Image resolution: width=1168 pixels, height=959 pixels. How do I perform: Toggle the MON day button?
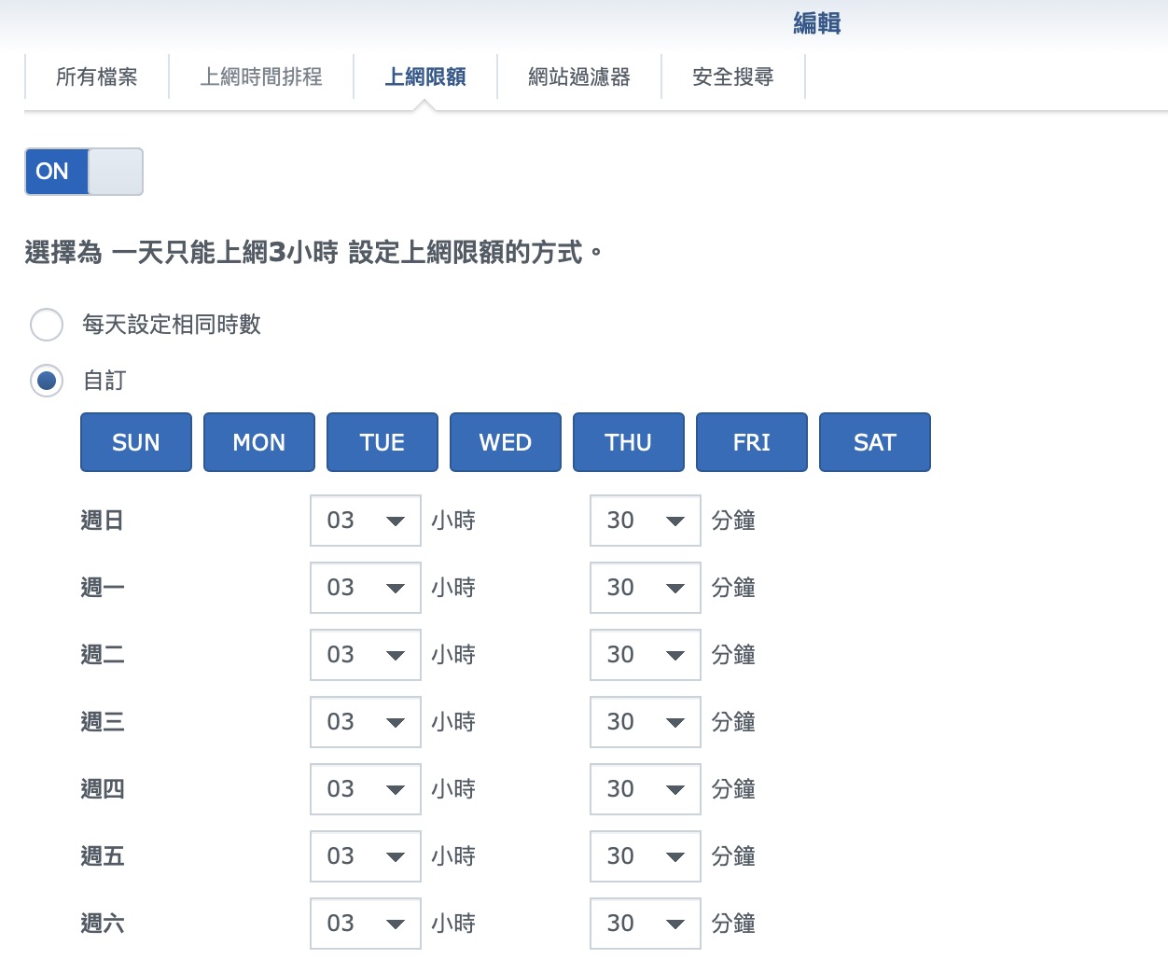[x=259, y=442]
